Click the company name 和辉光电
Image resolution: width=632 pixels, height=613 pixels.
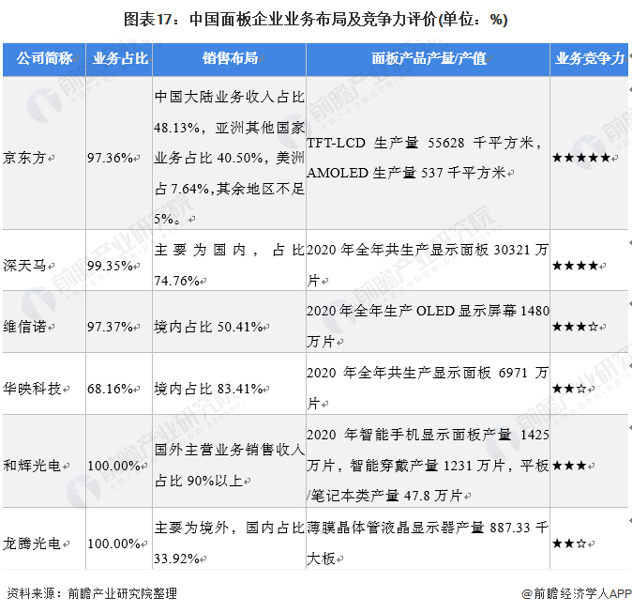pyautogui.click(x=32, y=466)
